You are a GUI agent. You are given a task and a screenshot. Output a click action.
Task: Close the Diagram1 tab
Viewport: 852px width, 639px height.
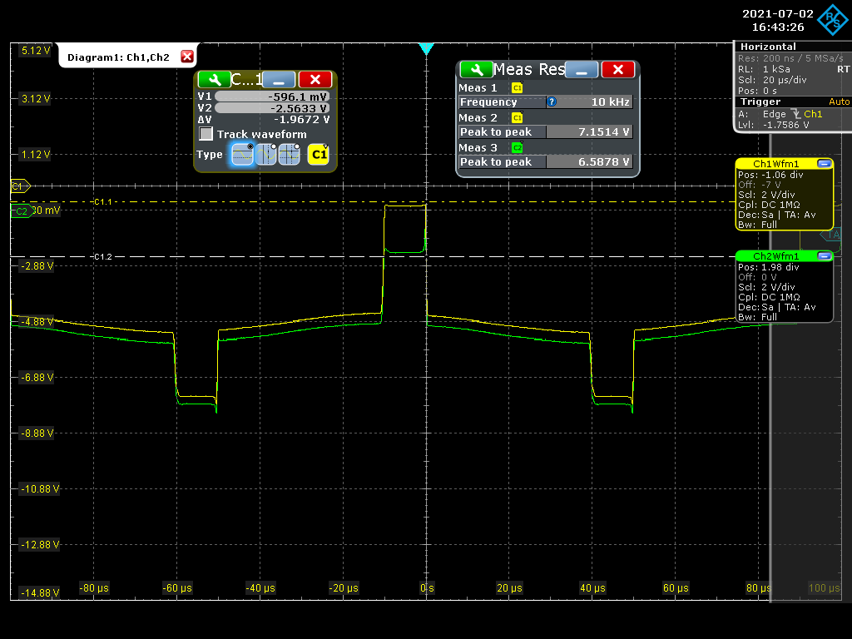pyautogui.click(x=187, y=57)
